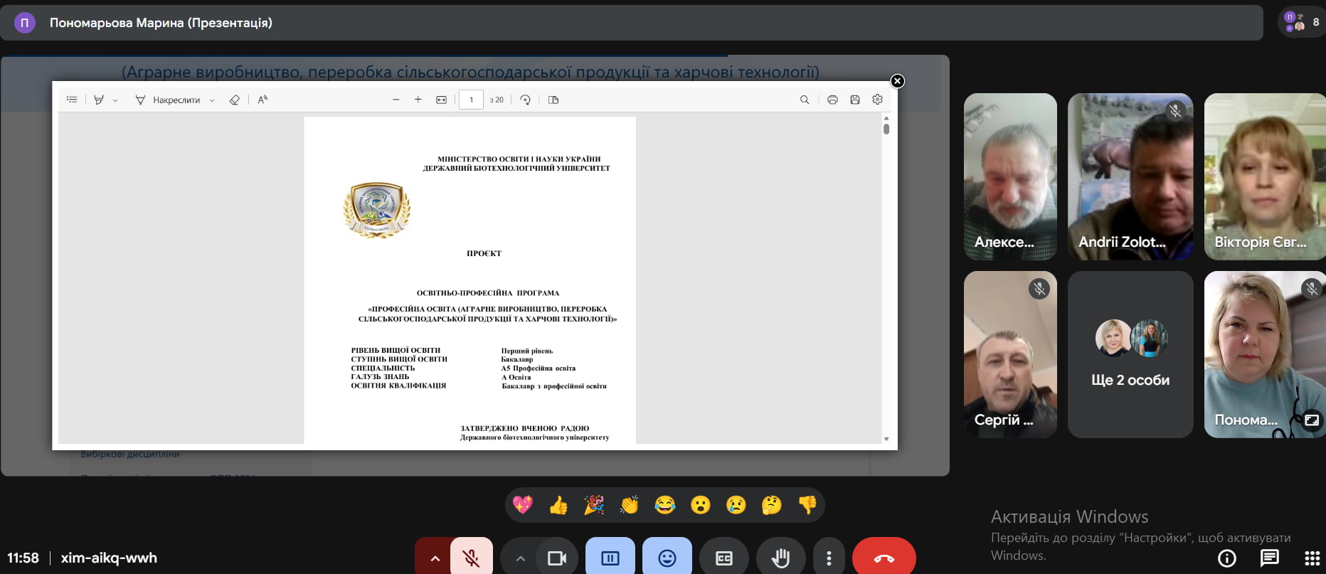
Task: Search within the PDF document
Action: click(805, 100)
